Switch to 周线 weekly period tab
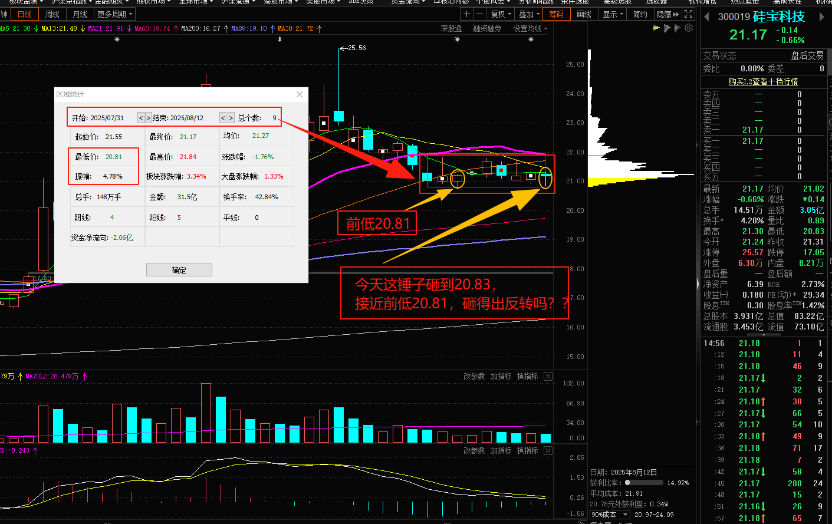Viewport: 832px width, 524px height. (x=52, y=14)
